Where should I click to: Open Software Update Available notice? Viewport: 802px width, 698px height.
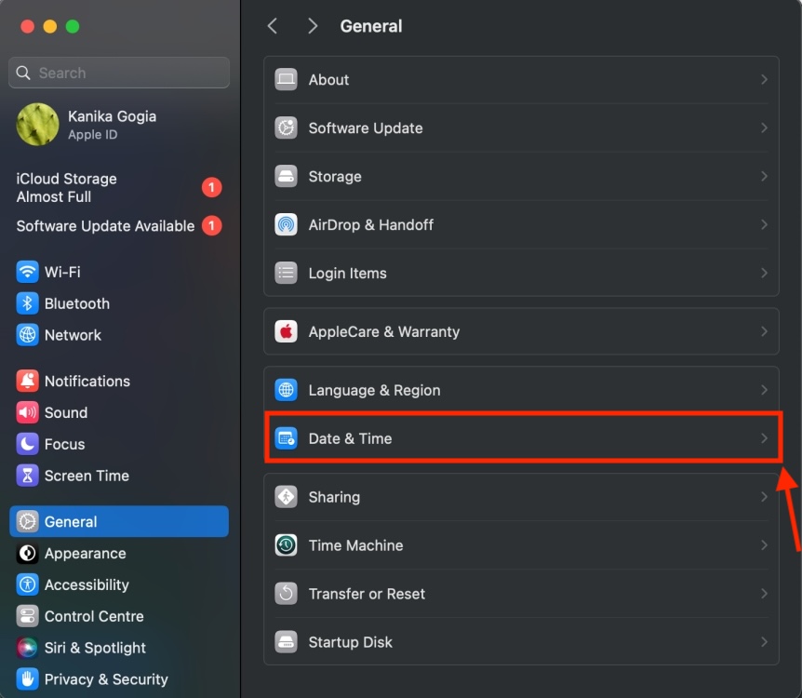coord(105,226)
